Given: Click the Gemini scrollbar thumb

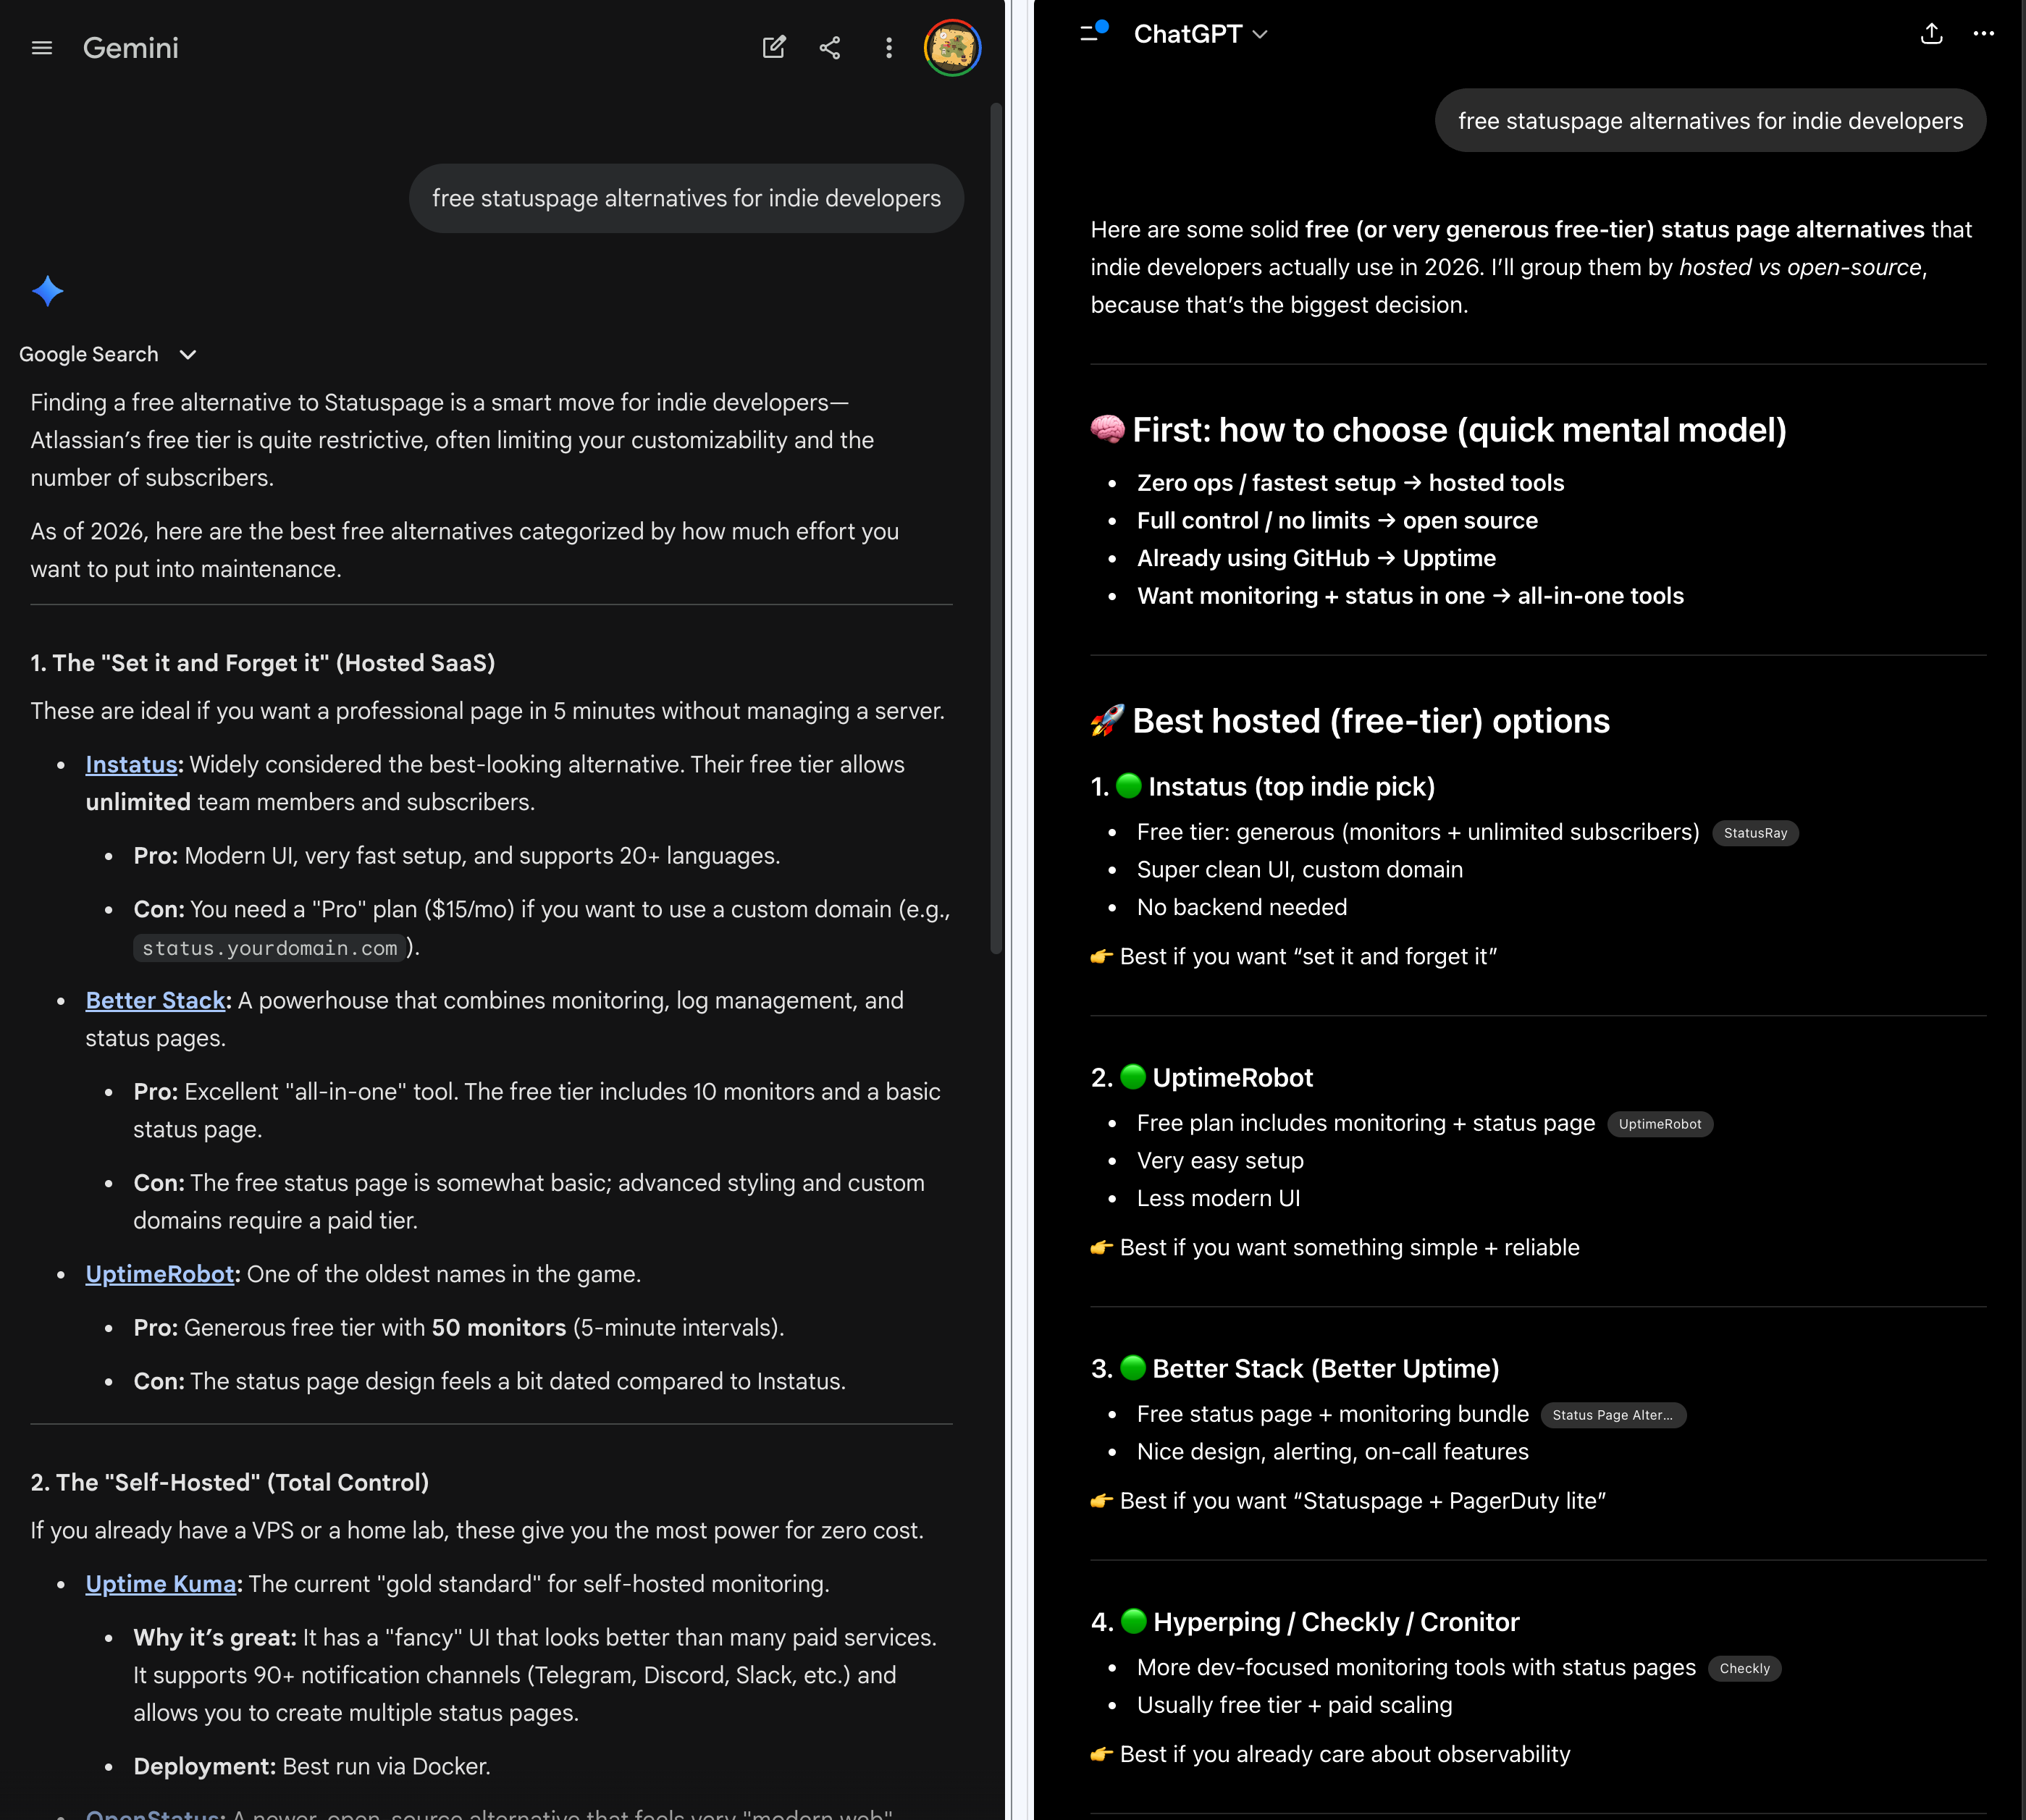Looking at the screenshot, I should (x=995, y=528).
